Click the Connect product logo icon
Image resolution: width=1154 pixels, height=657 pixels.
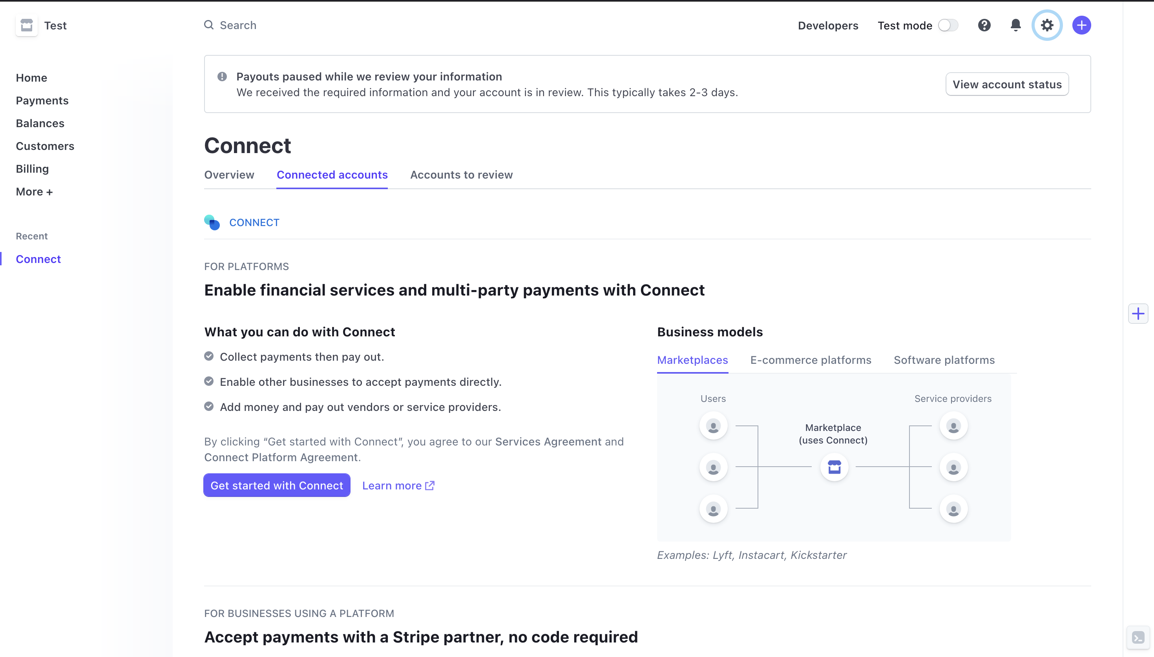coord(212,222)
